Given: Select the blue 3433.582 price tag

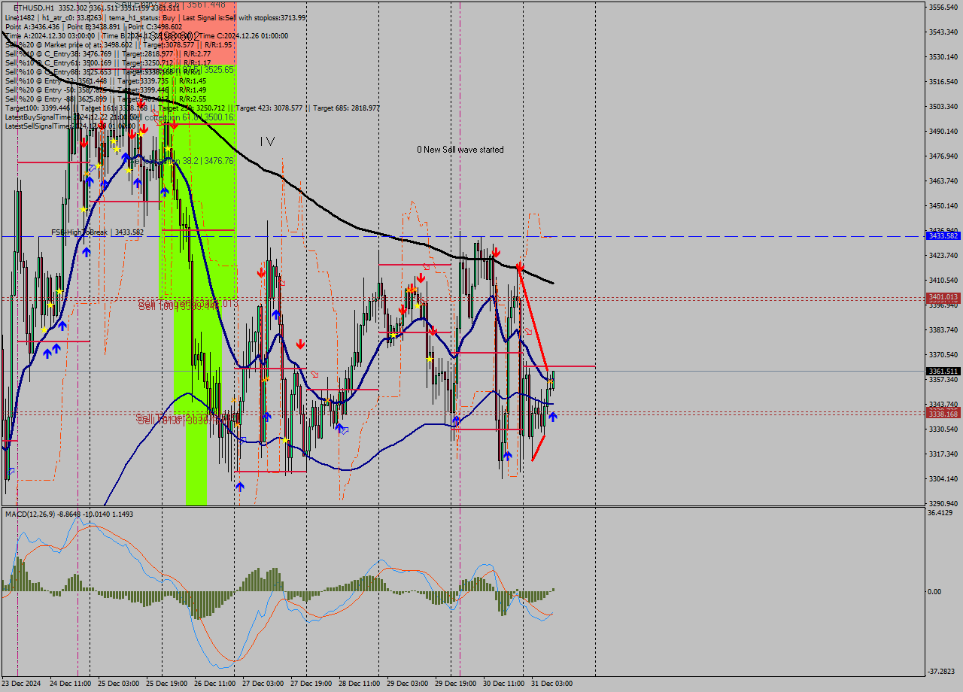Looking at the screenshot, I should [x=943, y=236].
